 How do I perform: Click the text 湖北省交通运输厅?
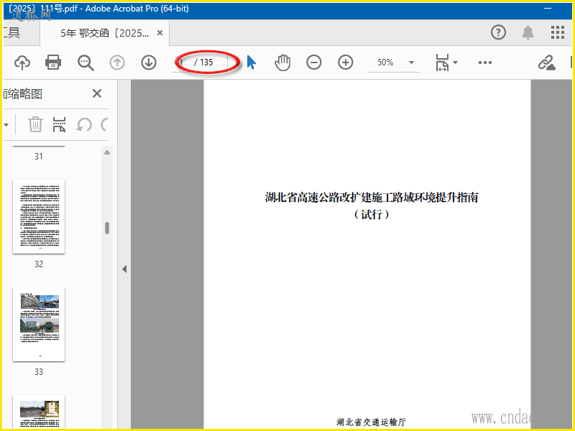(x=371, y=422)
